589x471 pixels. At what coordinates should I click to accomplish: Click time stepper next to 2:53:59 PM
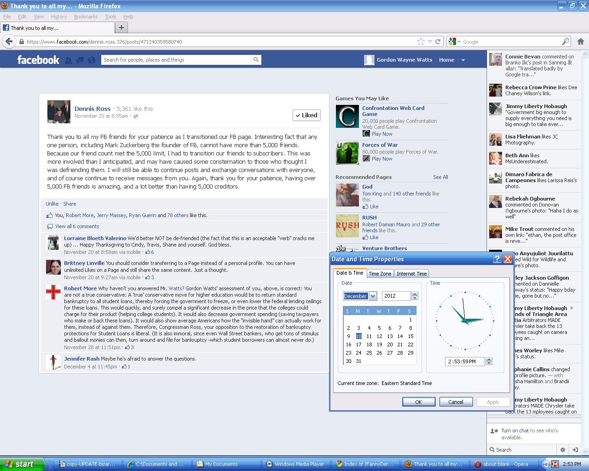(x=489, y=362)
